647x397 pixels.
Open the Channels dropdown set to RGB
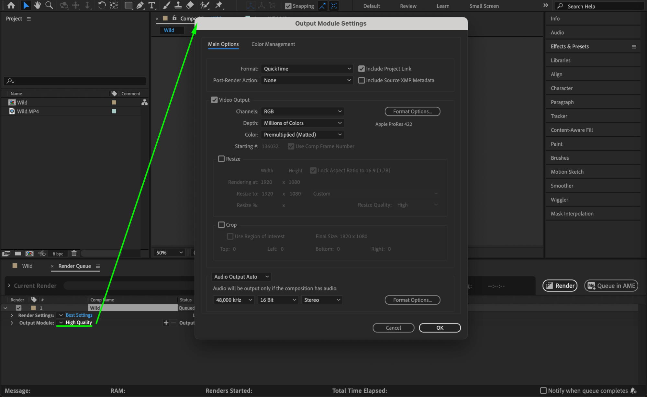click(302, 111)
